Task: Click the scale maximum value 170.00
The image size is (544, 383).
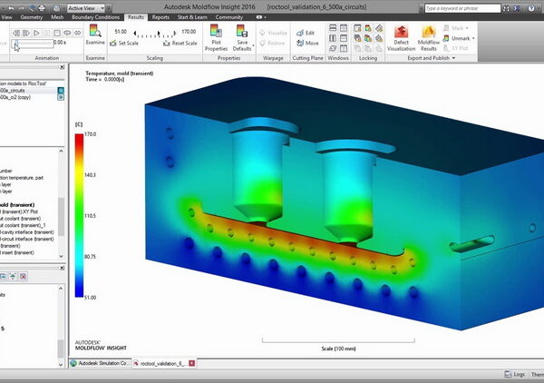Action: [x=189, y=32]
